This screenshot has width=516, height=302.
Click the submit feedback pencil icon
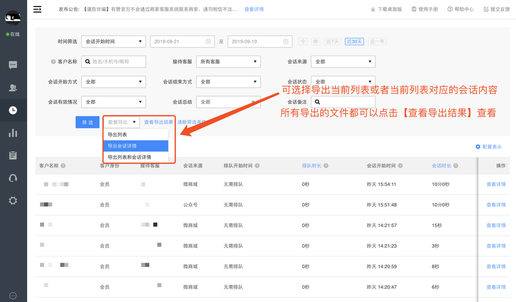[486, 9]
